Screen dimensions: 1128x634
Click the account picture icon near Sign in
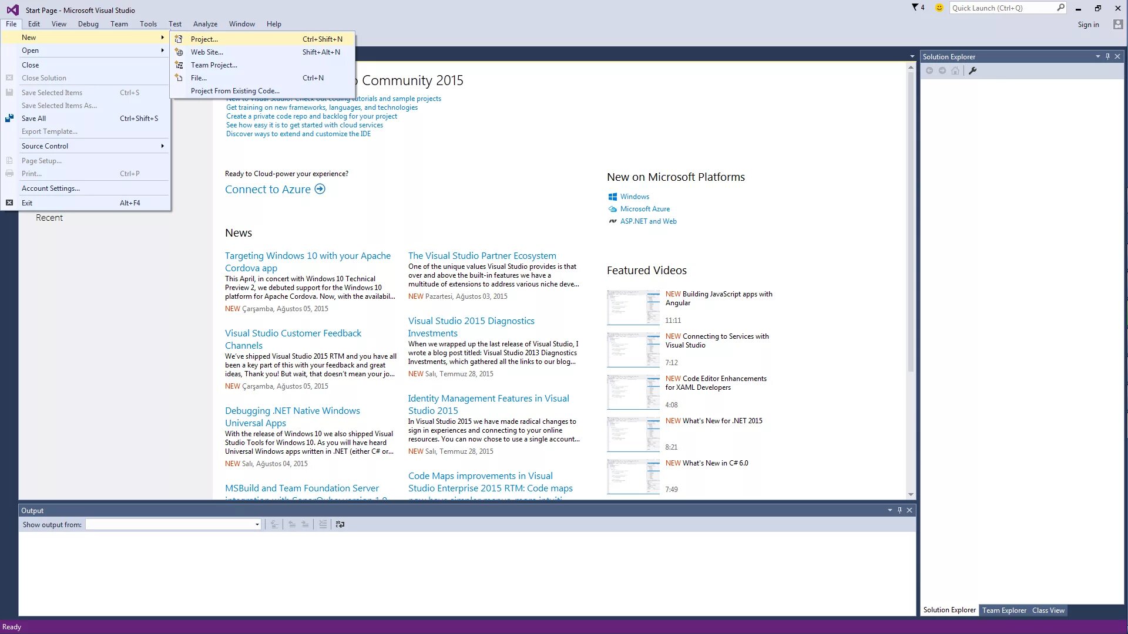1117,24
